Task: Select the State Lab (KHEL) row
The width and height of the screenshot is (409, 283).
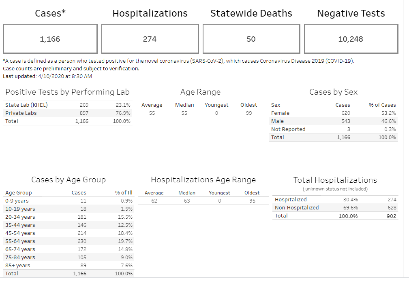Action: (x=26, y=105)
